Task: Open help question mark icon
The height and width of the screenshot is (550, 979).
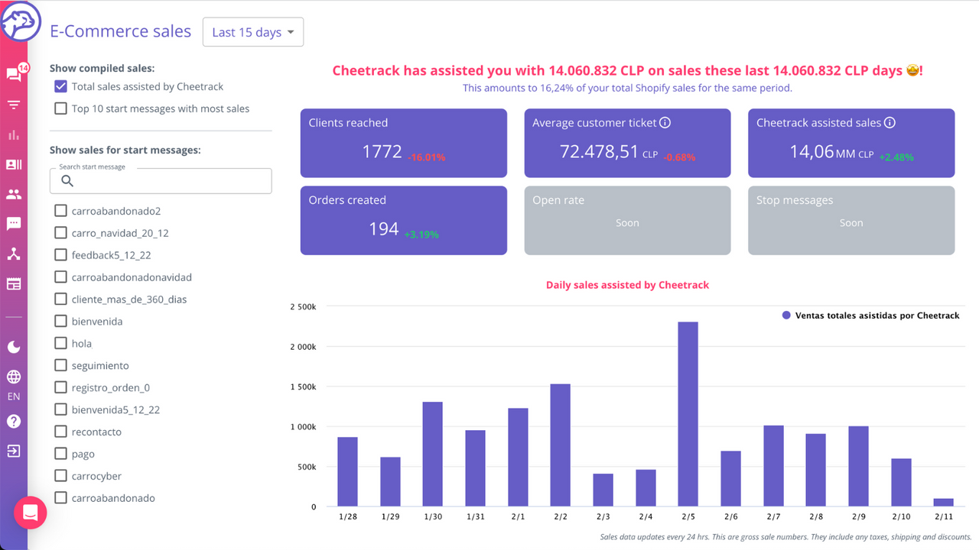Action: [14, 422]
